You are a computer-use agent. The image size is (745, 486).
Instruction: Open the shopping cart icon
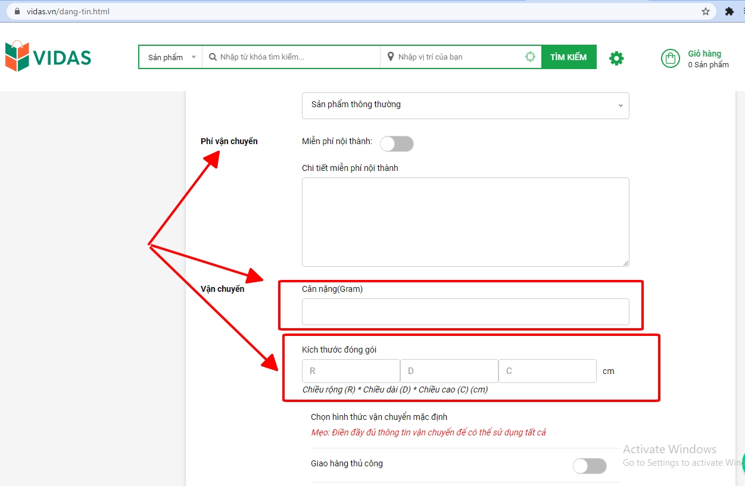pyautogui.click(x=671, y=58)
